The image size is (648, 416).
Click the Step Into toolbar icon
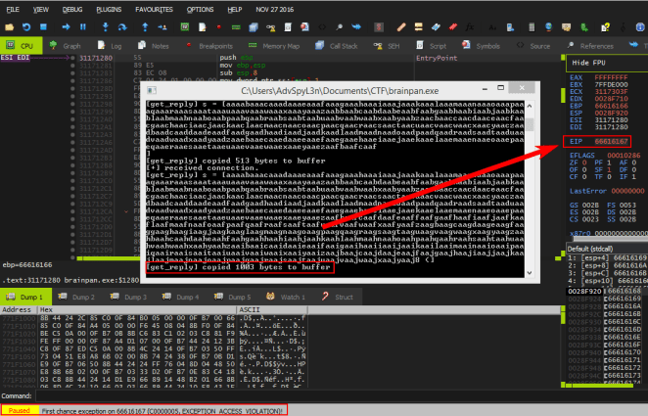tap(106, 27)
